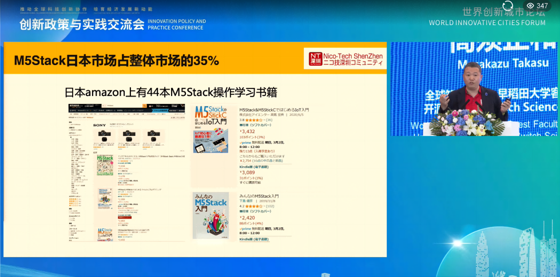The height and width of the screenshot is (277, 560).
Task: Click the 4.2 star rating of second book
Action: point(255,206)
